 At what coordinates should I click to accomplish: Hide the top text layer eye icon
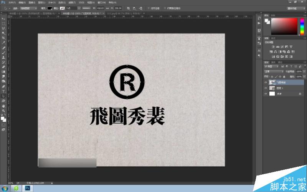click(266, 83)
